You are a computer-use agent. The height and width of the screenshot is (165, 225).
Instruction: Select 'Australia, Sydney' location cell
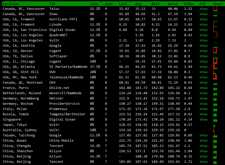click(20, 130)
